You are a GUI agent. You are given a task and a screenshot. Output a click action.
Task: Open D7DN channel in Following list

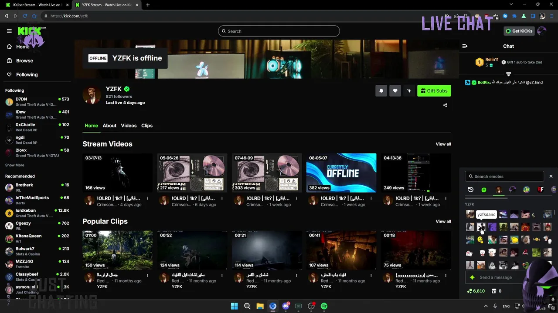37,102
